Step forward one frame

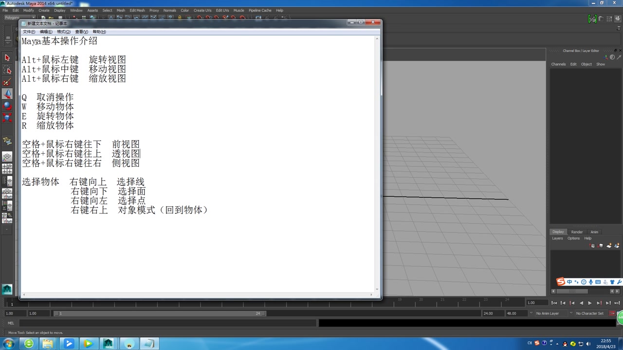[x=608, y=303]
